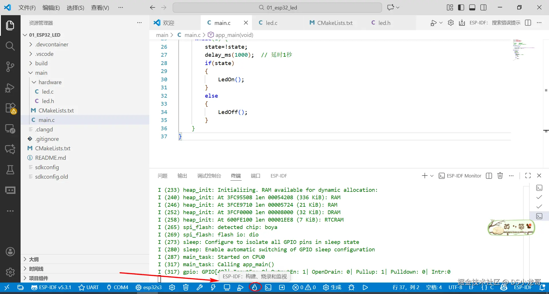549x294 pixels.
Task: Open the Search view in activity bar
Action: click(x=10, y=46)
